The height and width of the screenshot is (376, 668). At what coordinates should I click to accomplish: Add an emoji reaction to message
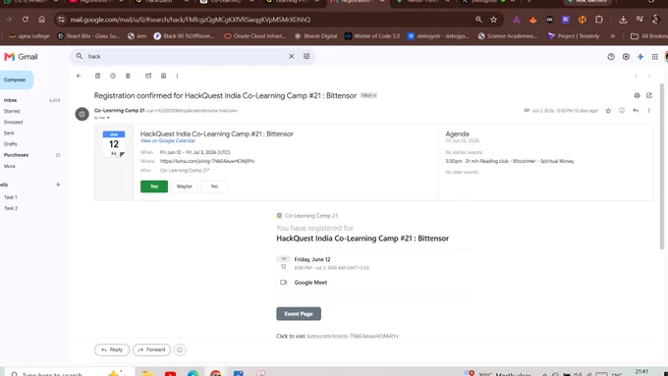[x=622, y=111]
